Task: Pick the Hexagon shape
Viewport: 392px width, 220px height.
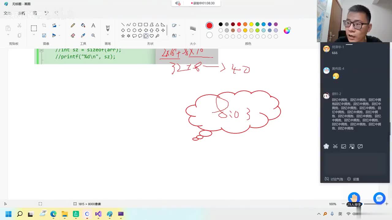Action: [x=134, y=30]
